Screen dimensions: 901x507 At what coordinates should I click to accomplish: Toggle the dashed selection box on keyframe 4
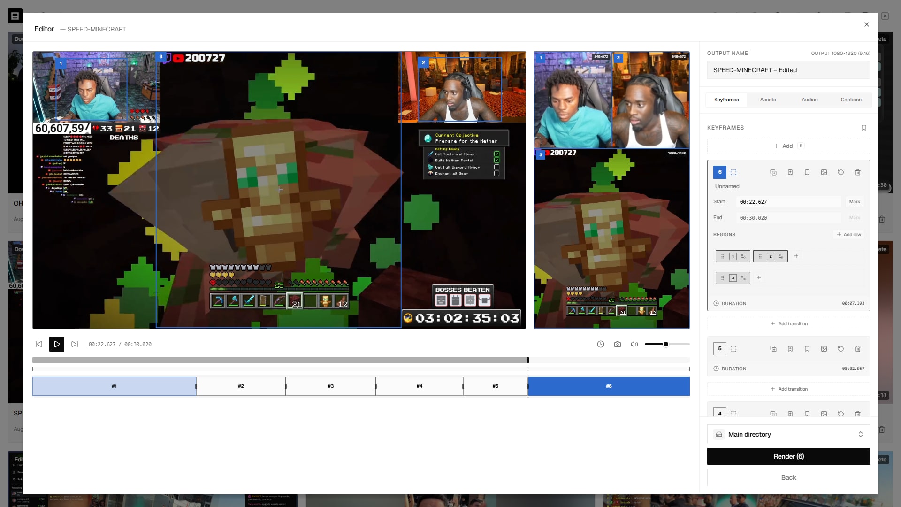(x=733, y=414)
